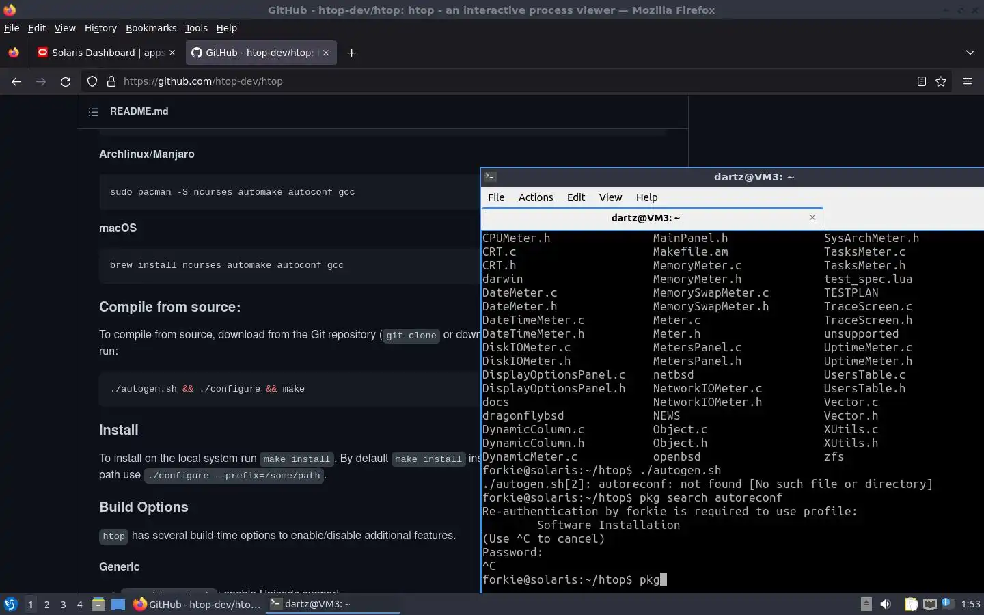Click the 'Archlinux/Manjaro' heading
This screenshot has width=984, height=615.
tap(147, 154)
